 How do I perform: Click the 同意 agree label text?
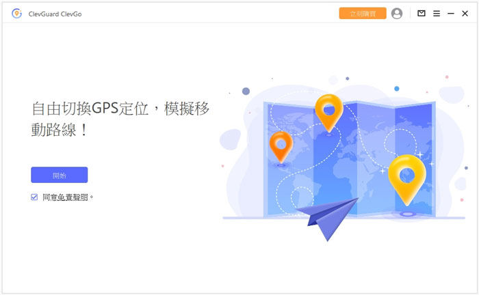tap(50, 197)
